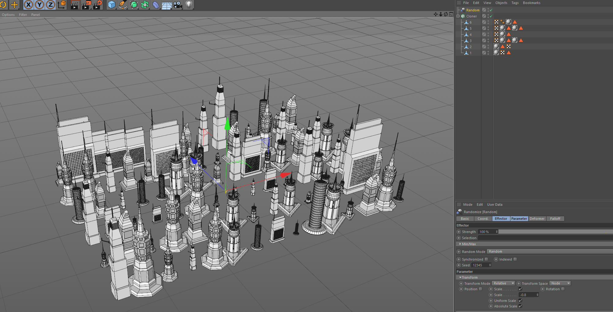This screenshot has height=312, width=613.
Task: Click Render to Picture Viewer icon
Action: pyautogui.click(x=86, y=5)
